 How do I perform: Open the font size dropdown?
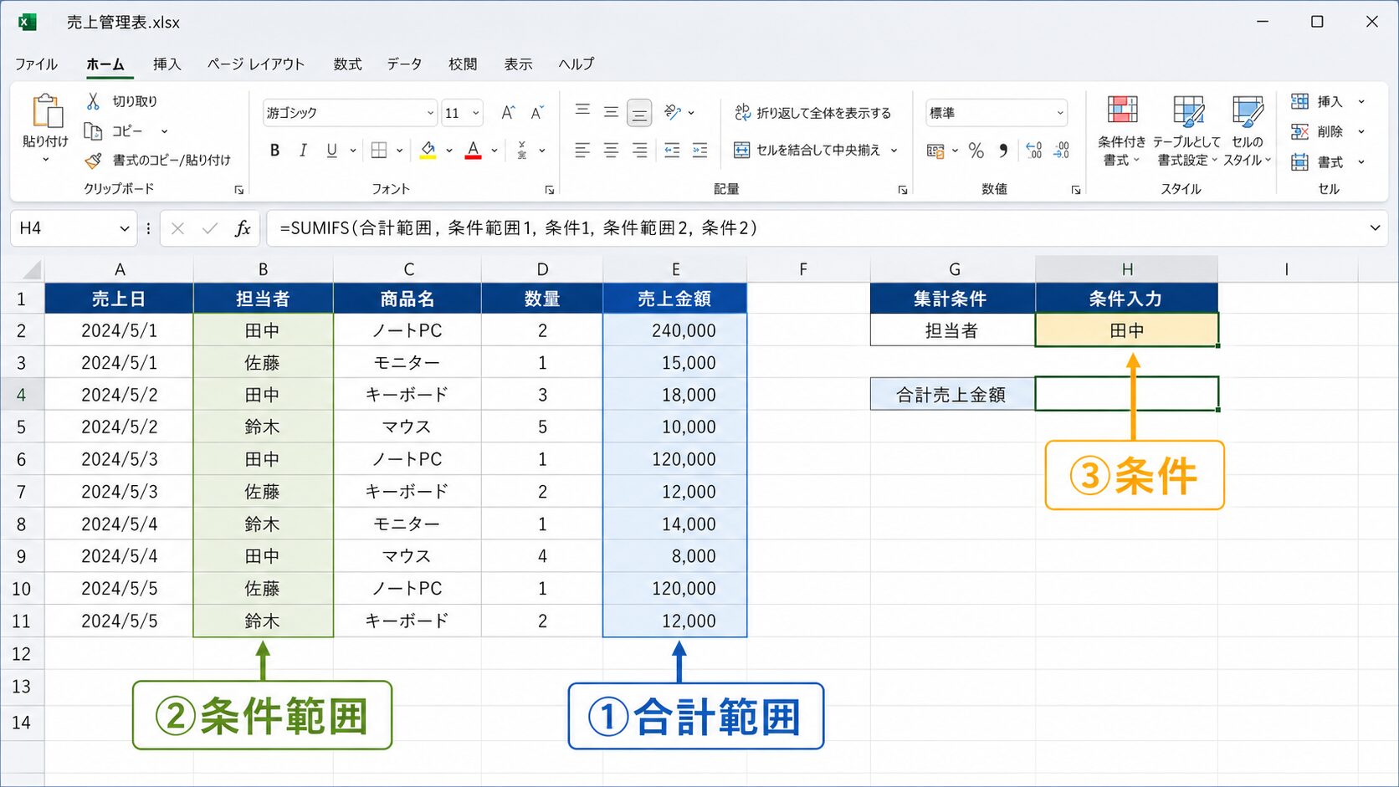pyautogui.click(x=475, y=113)
